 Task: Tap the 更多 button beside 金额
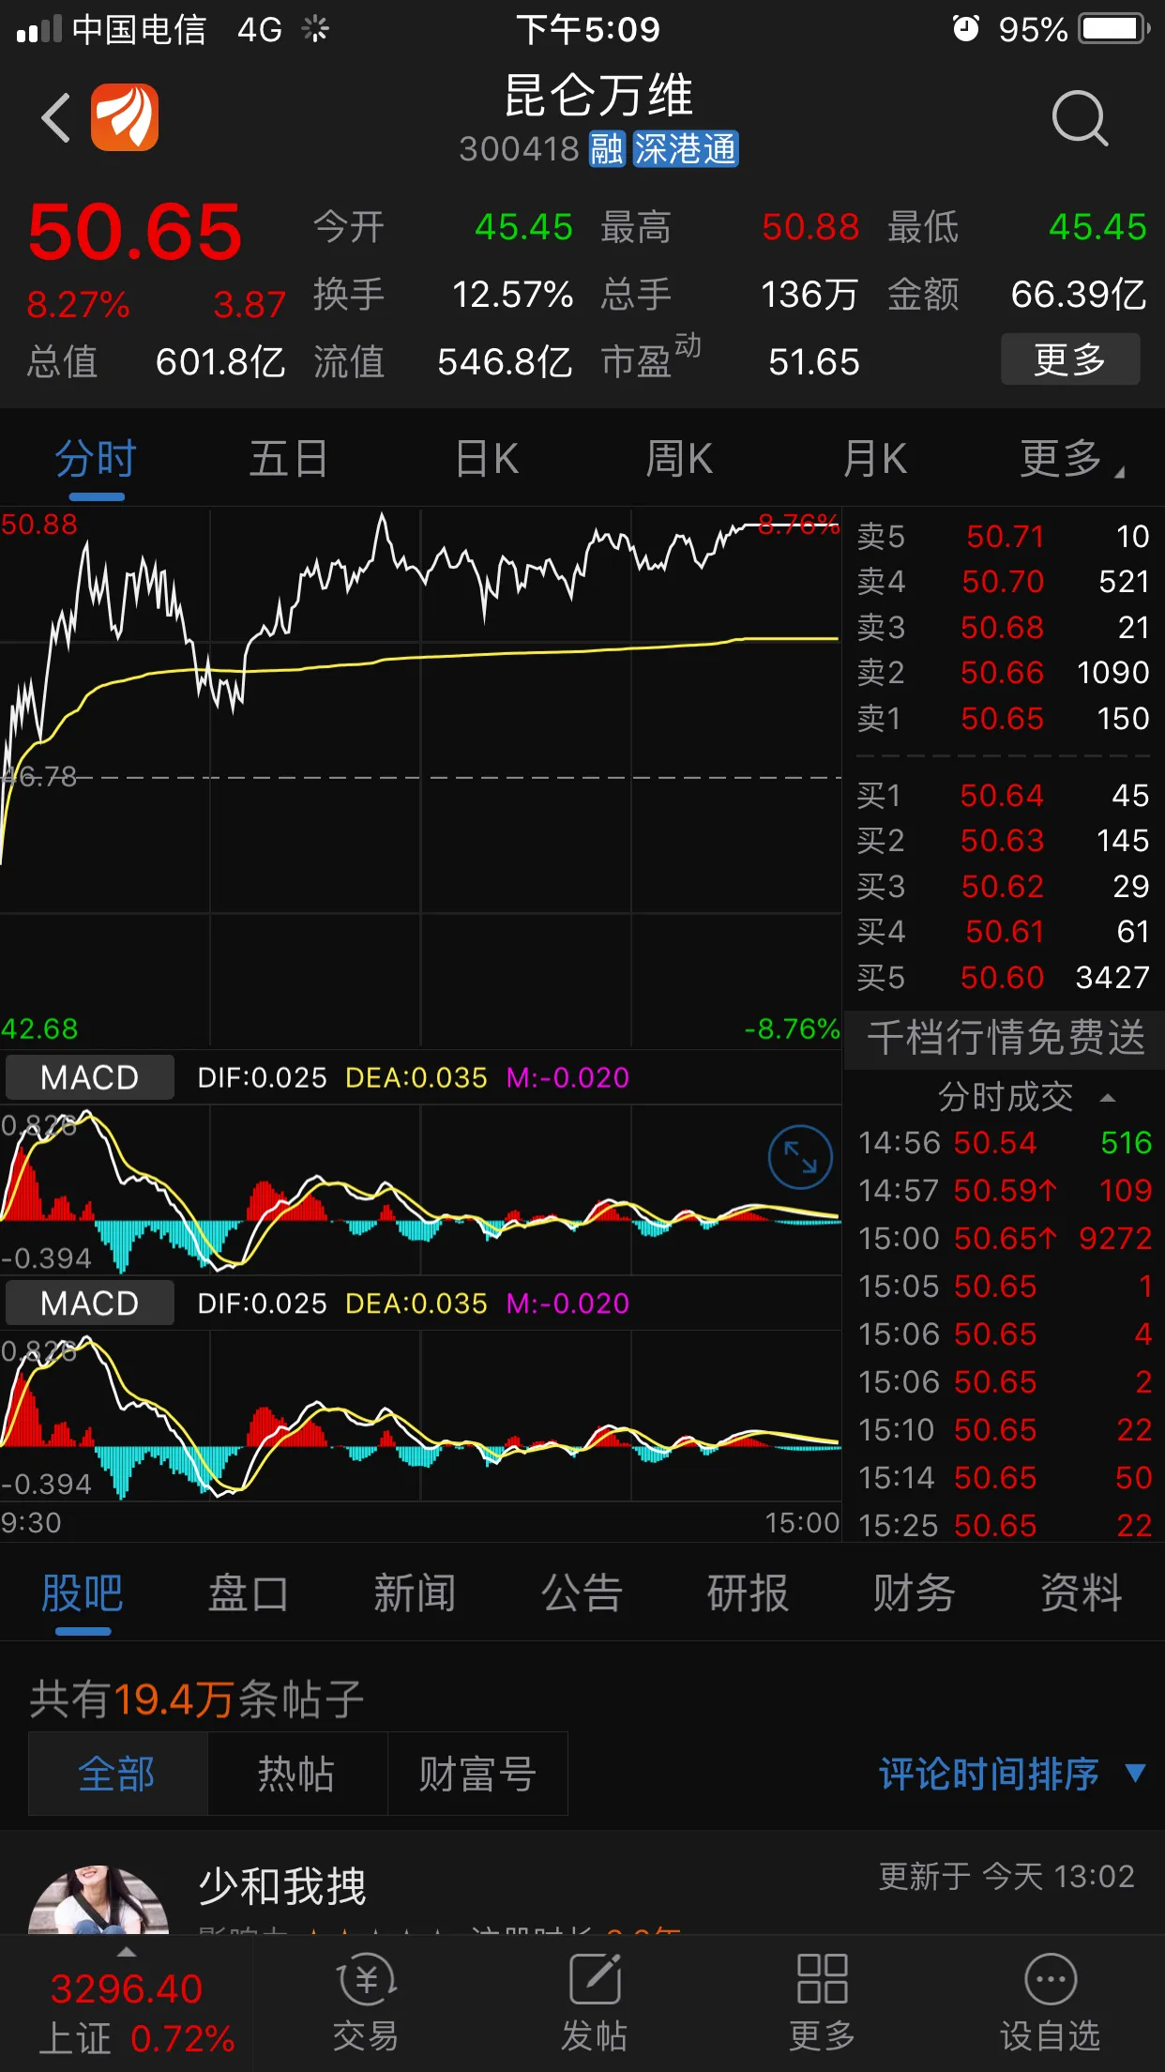(x=1070, y=359)
